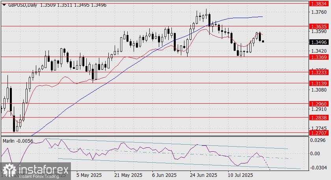Click the 0.00 oscillator scale value
This screenshot has height=180, width=331.
pos(315,154)
